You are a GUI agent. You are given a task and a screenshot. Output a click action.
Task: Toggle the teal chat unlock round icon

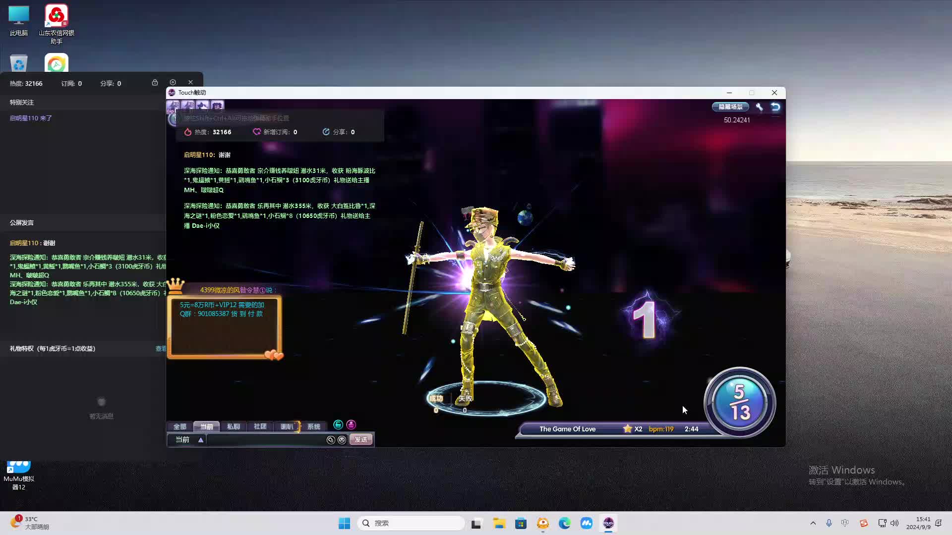[x=338, y=425]
